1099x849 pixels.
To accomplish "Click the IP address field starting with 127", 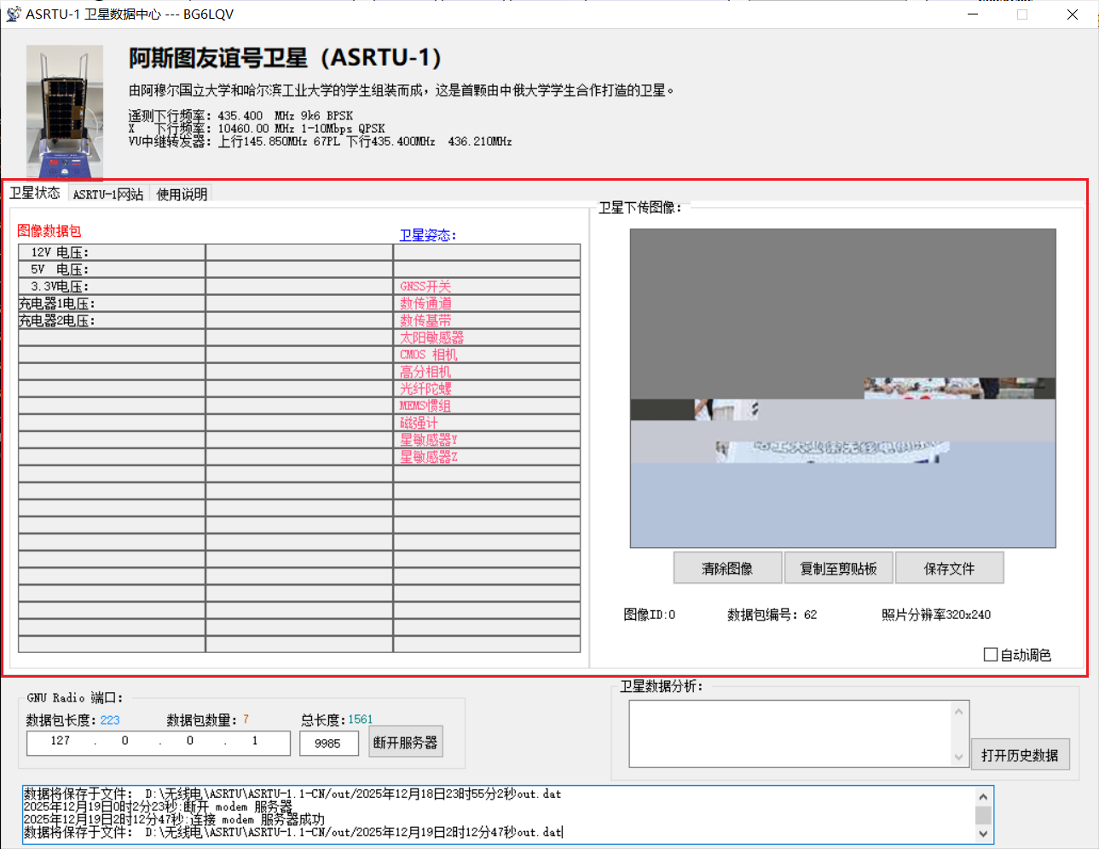I will [158, 742].
